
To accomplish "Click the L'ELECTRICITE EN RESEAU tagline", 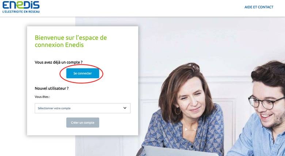I will click(21, 12).
